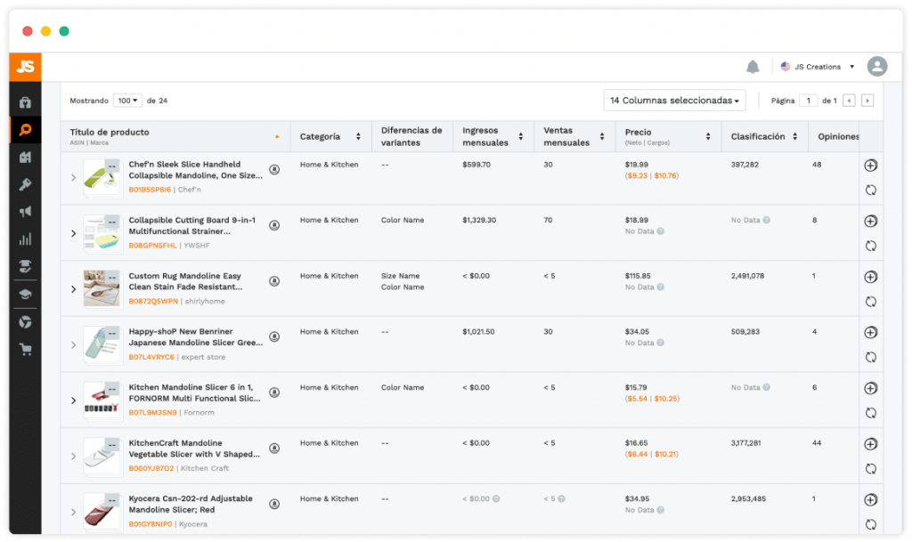Open ASIN link B0872Q5WPN
The image size is (912, 542).
(x=153, y=302)
